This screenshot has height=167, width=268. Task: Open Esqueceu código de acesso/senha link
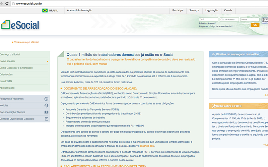[216, 26]
